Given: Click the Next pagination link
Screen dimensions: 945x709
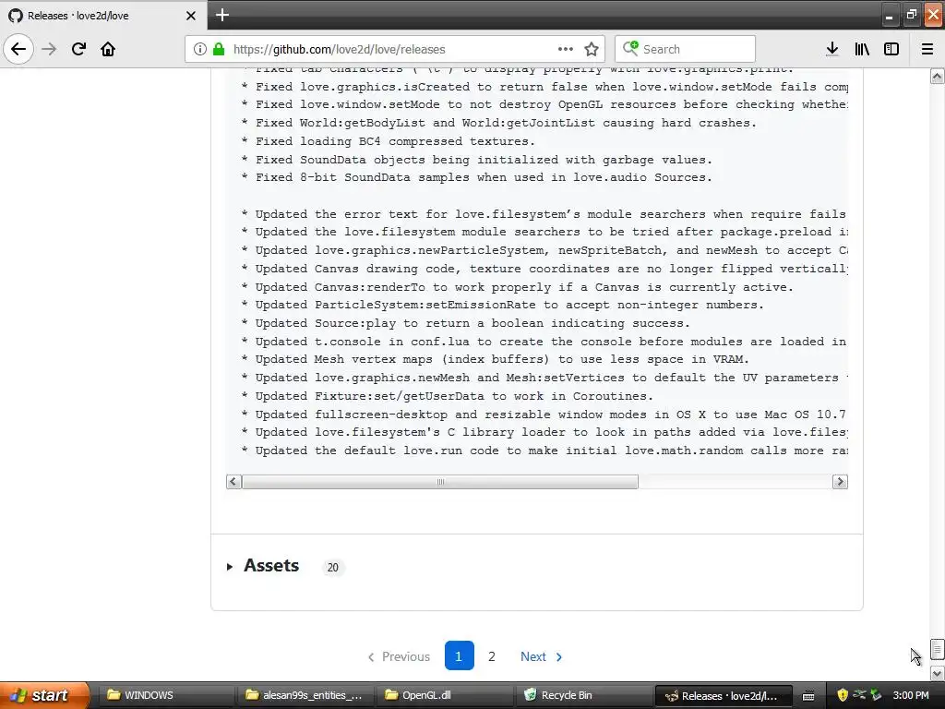Looking at the screenshot, I should click(x=541, y=656).
